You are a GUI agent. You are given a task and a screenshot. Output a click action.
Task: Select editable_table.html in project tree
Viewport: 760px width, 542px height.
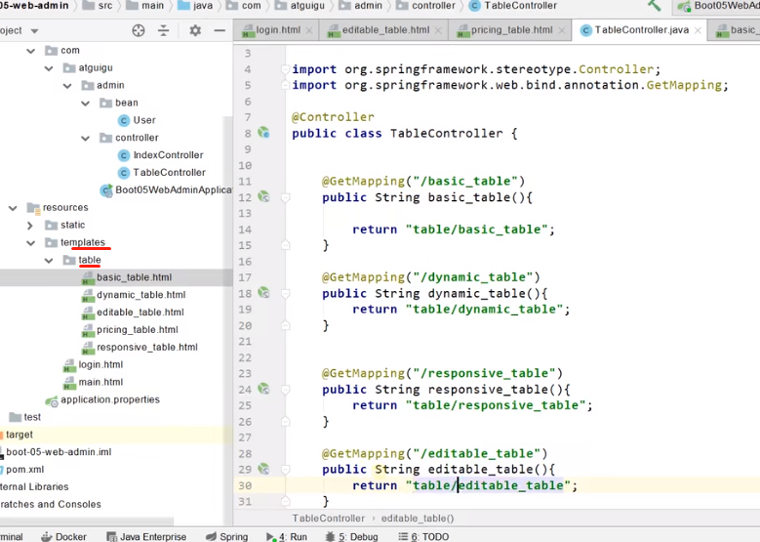[x=140, y=312]
